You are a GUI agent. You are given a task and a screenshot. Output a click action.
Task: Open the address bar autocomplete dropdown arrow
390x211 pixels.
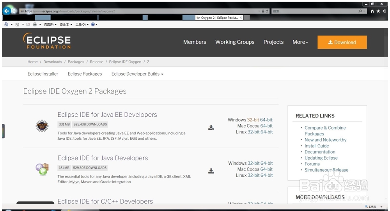[259, 11]
